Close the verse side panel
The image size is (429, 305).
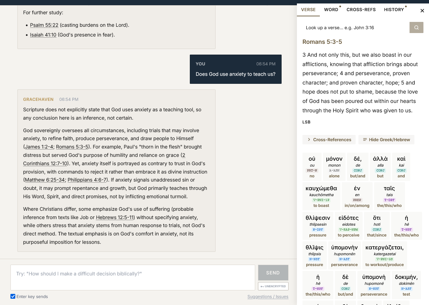[422, 11]
